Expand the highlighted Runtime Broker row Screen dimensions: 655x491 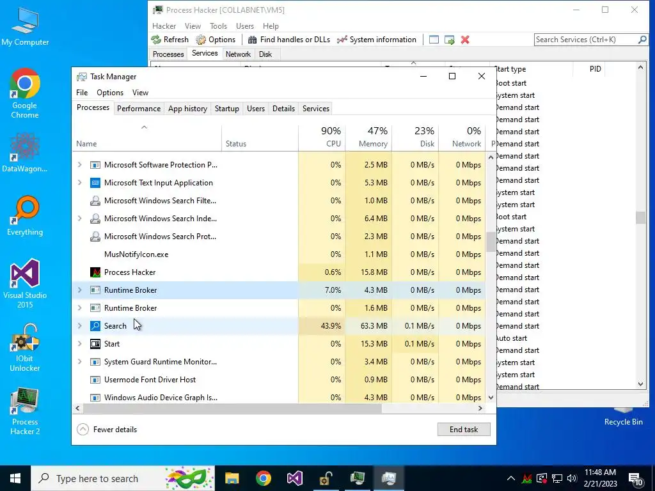click(x=80, y=290)
